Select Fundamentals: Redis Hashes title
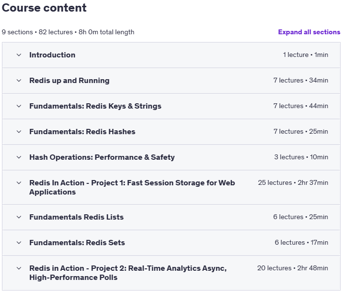The image size is (343, 292). [x=82, y=132]
